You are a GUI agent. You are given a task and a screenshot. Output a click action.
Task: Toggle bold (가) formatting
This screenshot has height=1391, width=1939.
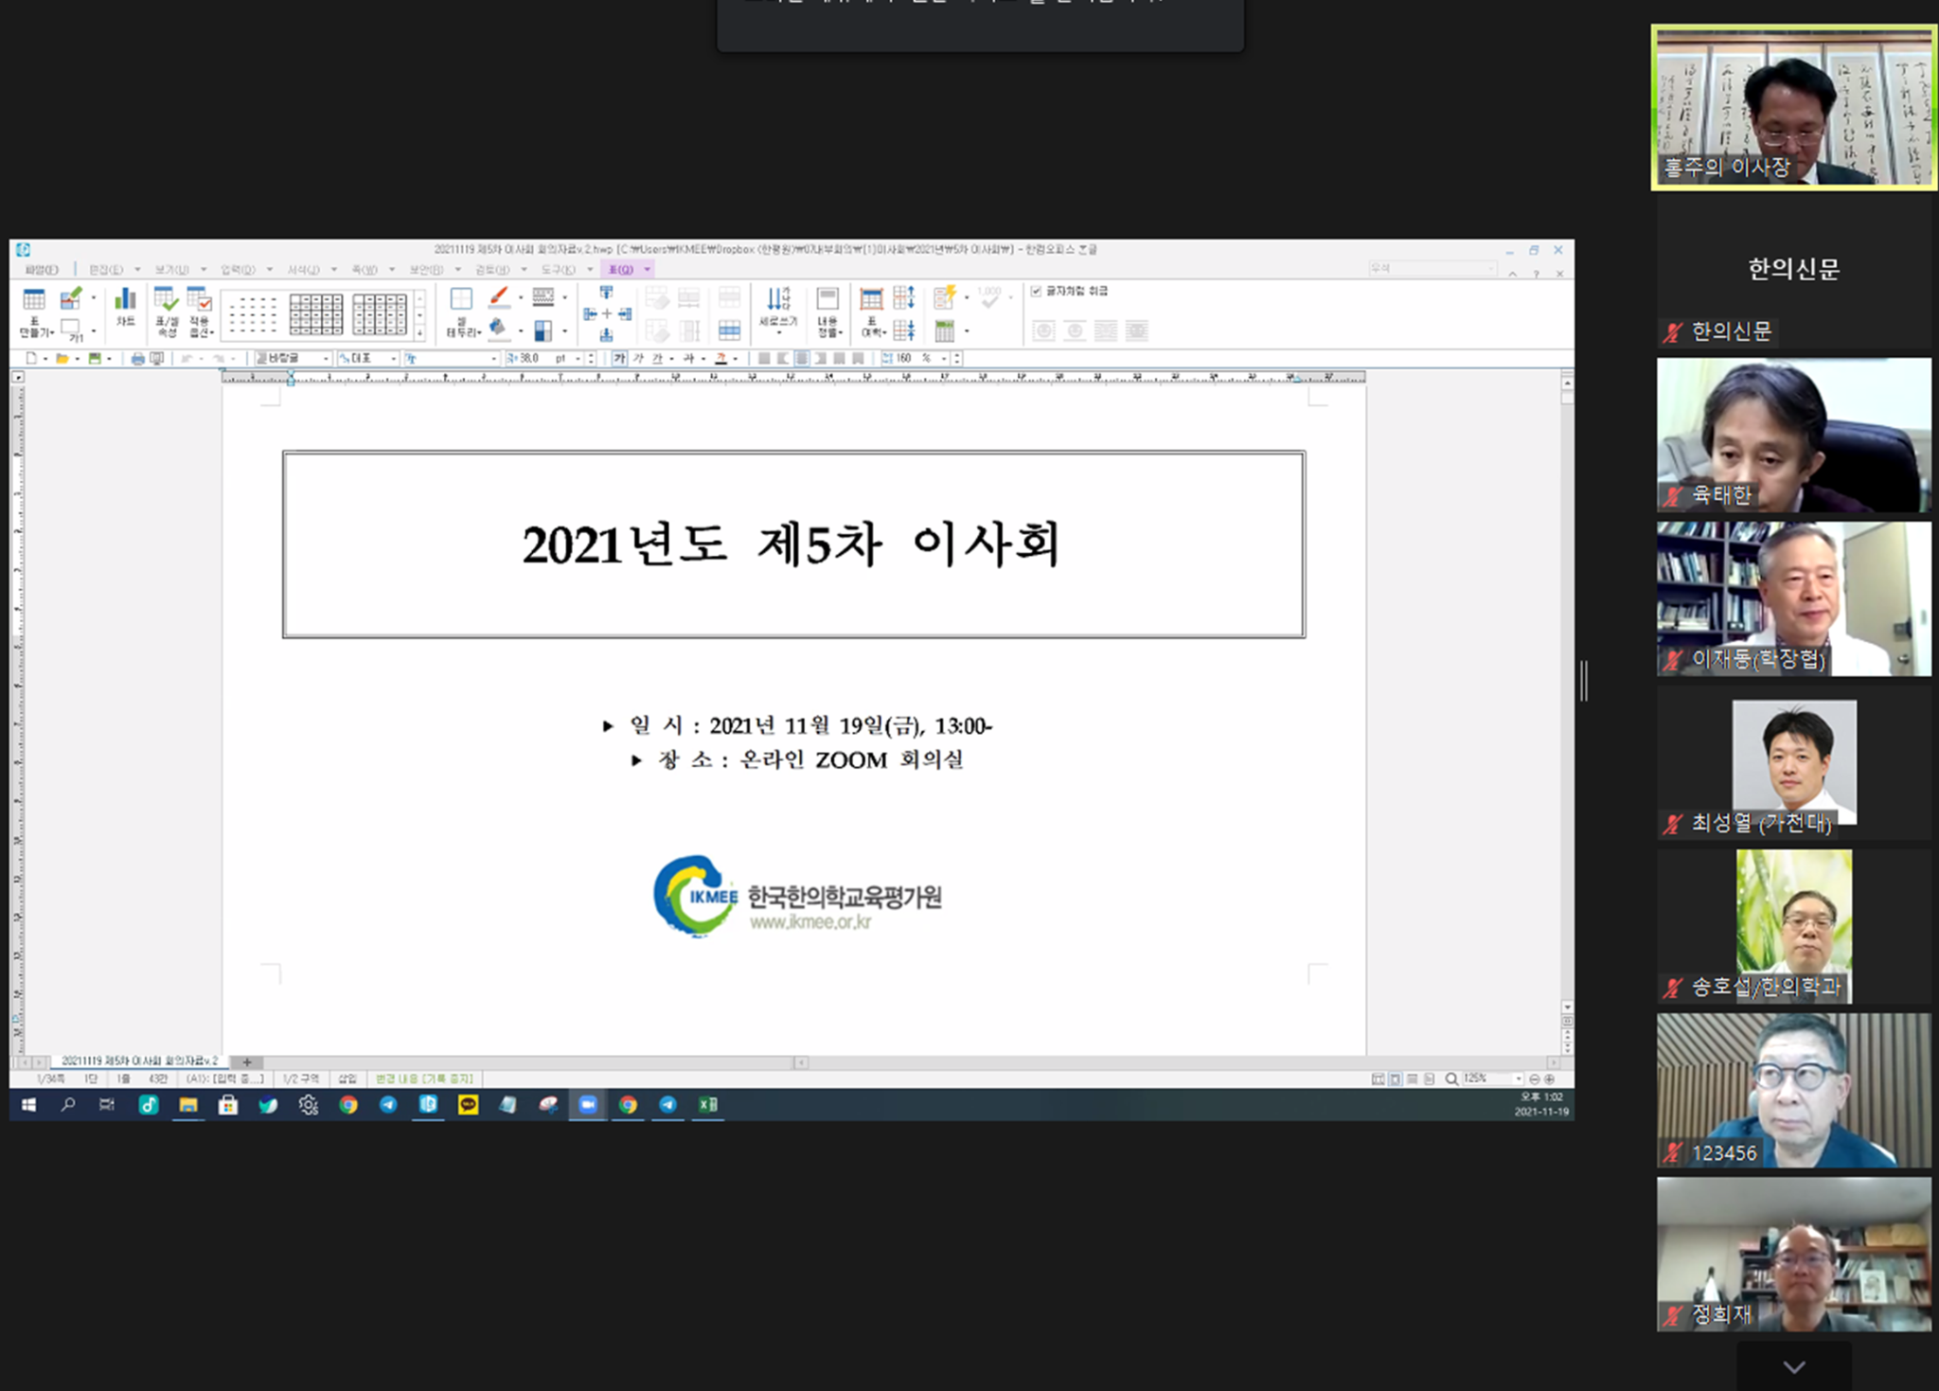tap(619, 358)
